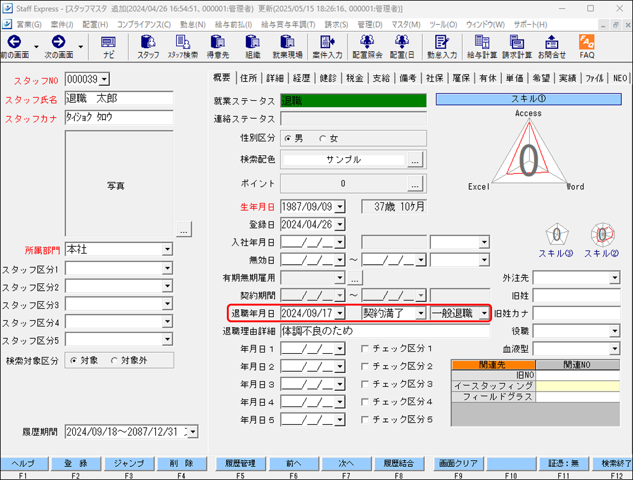Open the お問合せ inquiry icon
633x480 pixels.
[x=551, y=42]
